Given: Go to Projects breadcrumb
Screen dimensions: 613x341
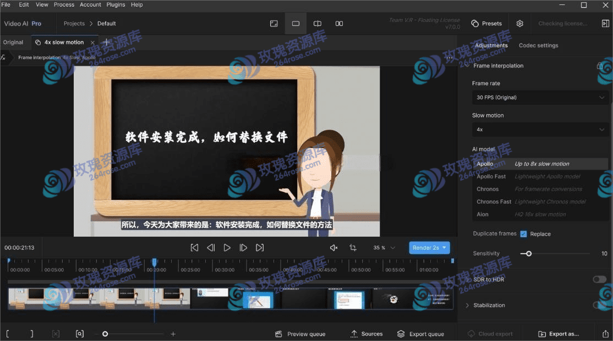Looking at the screenshot, I should (x=74, y=24).
